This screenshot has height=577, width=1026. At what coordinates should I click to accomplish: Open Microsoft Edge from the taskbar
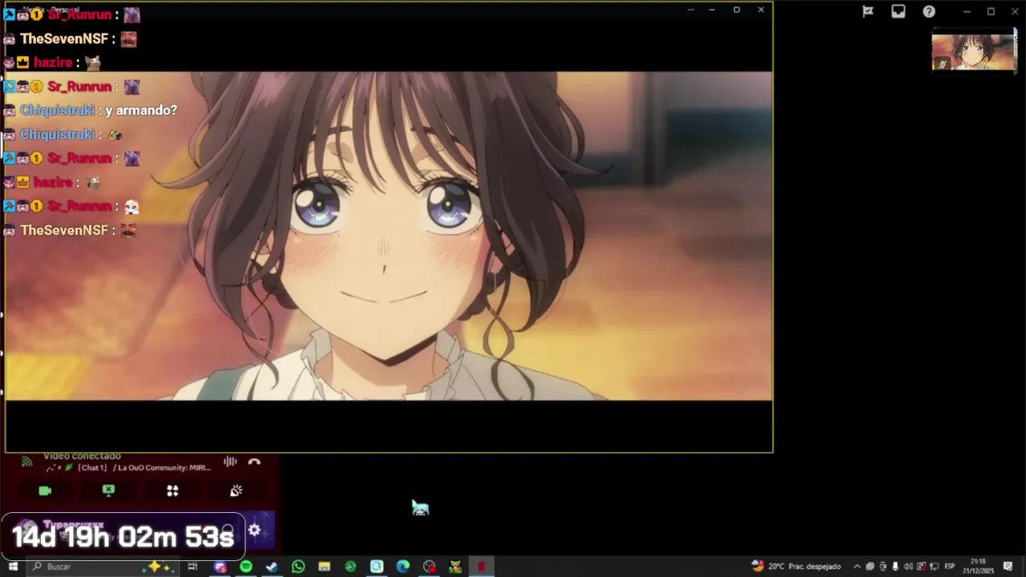pos(402,567)
